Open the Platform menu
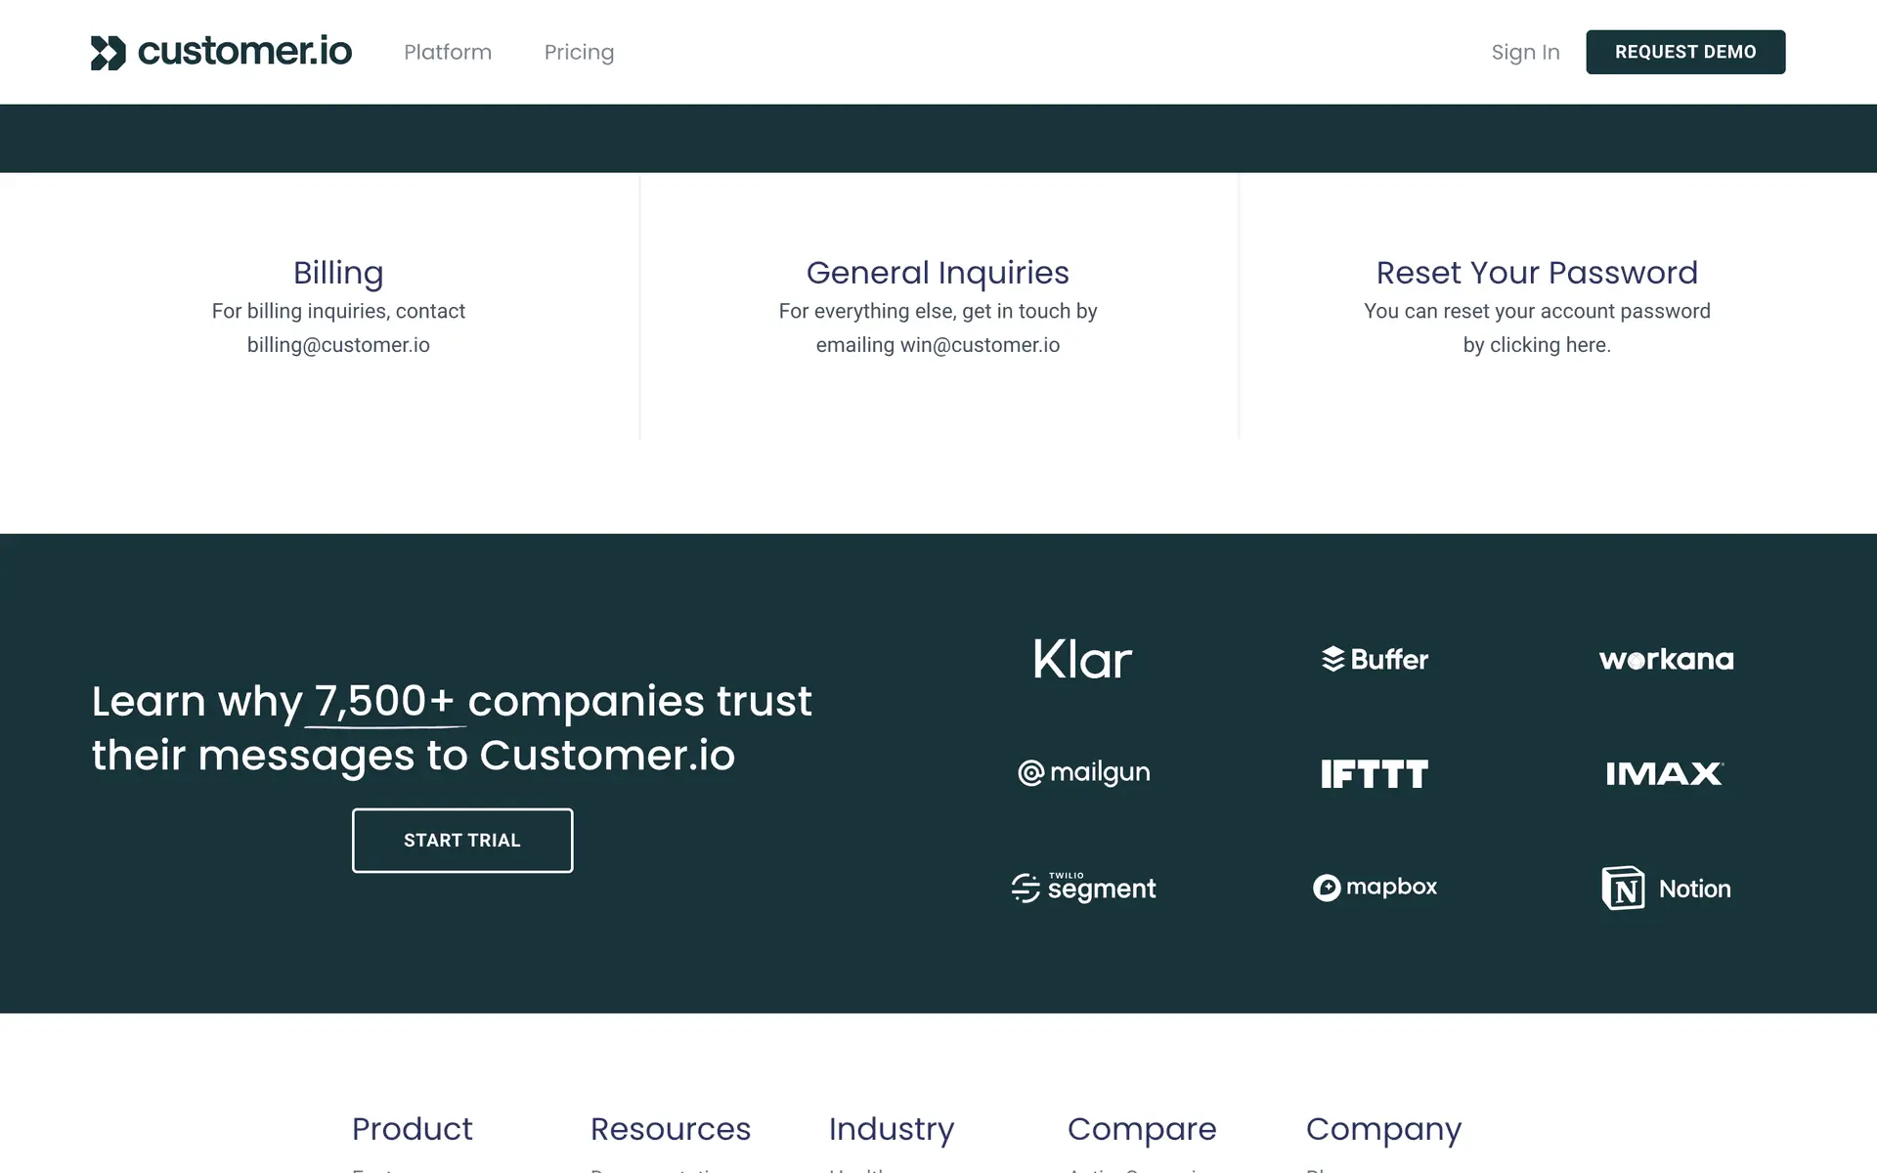This screenshot has height=1173, width=1877. click(x=448, y=52)
